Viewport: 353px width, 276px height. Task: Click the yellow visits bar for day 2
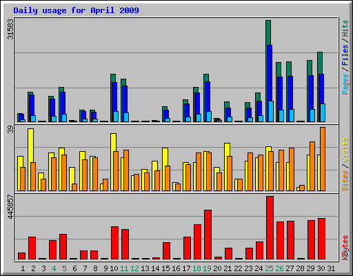30,146
